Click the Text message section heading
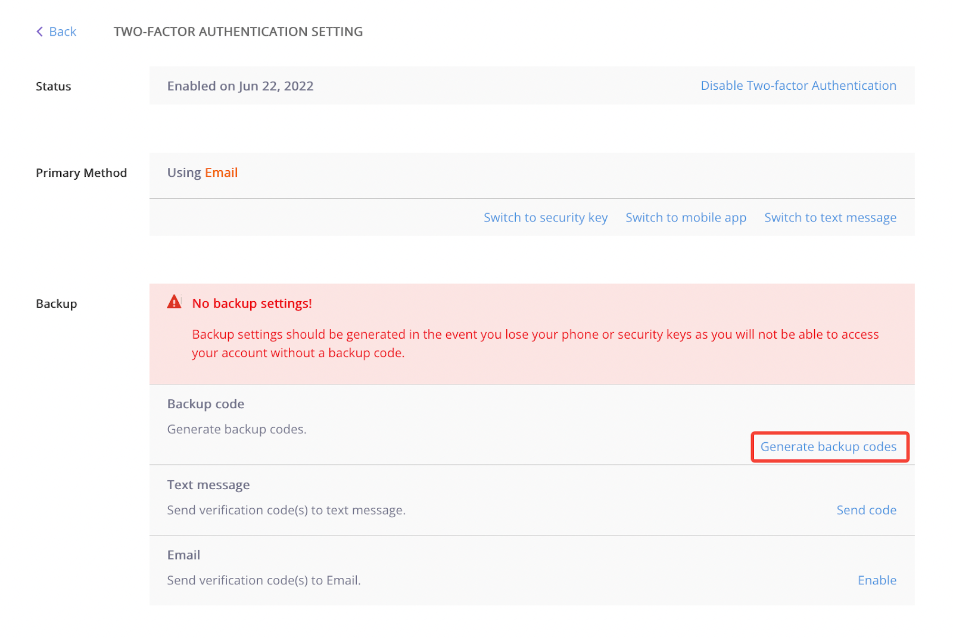The width and height of the screenshot is (953, 638). [208, 485]
